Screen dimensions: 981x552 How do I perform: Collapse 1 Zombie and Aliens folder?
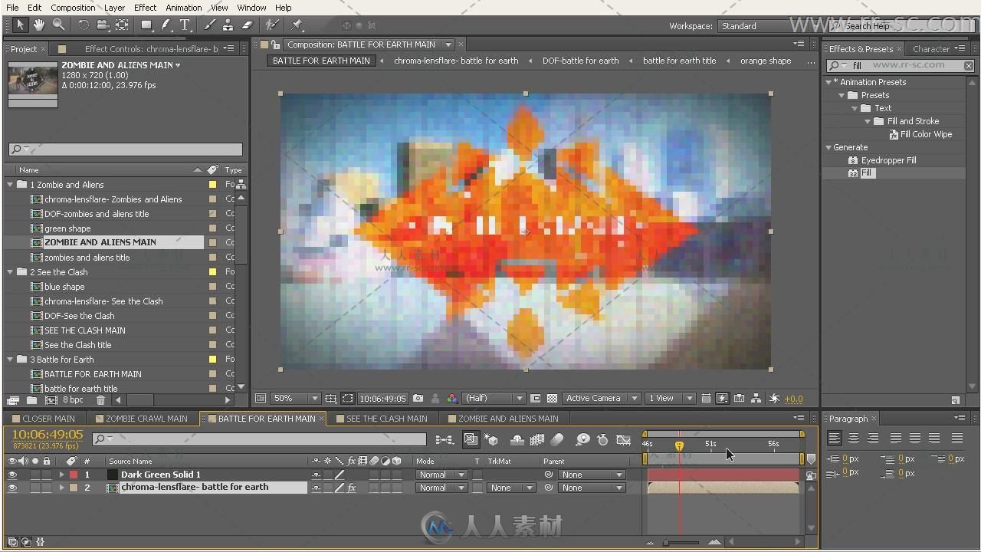10,185
